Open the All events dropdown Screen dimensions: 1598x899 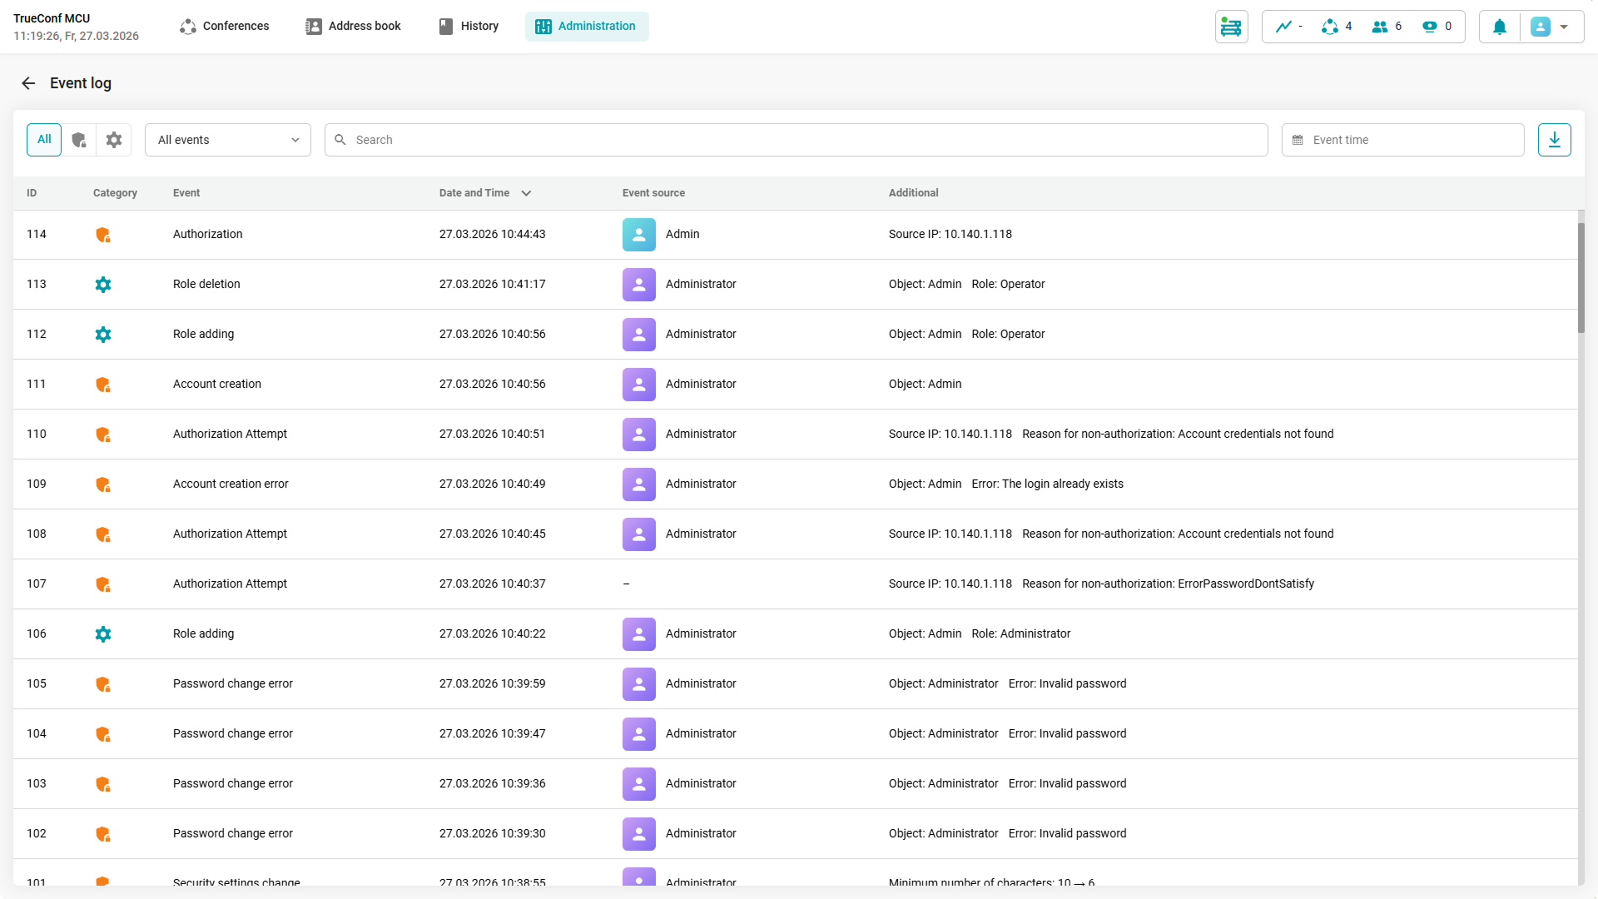(x=228, y=140)
